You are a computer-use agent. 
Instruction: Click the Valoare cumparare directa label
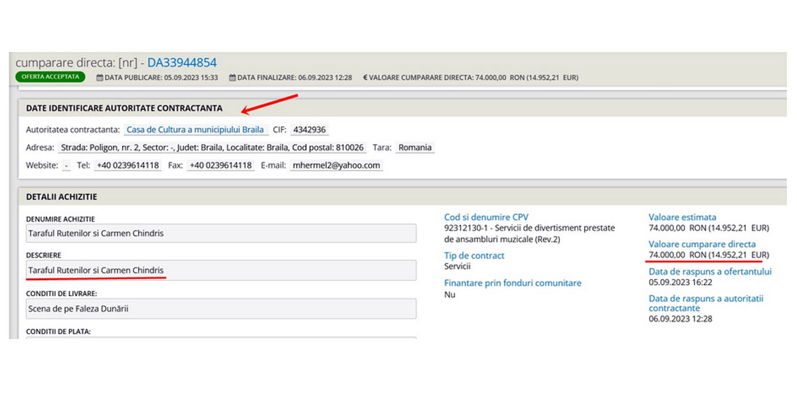pos(702,244)
